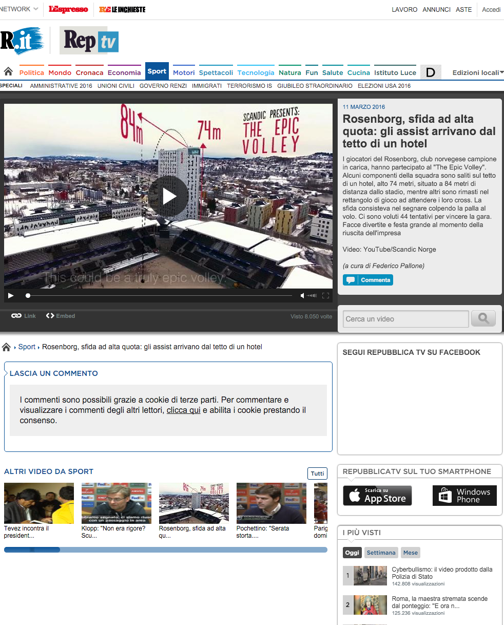The width and height of the screenshot is (504, 625).
Task: Open the Rep tv logo
Action: click(89, 40)
